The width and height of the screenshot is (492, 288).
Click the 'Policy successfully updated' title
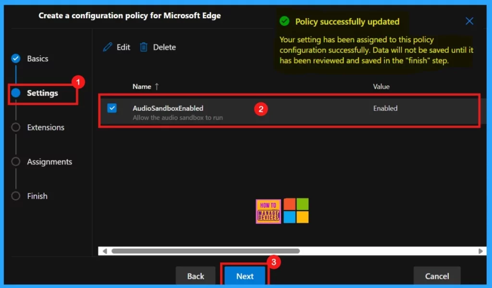coord(347,22)
